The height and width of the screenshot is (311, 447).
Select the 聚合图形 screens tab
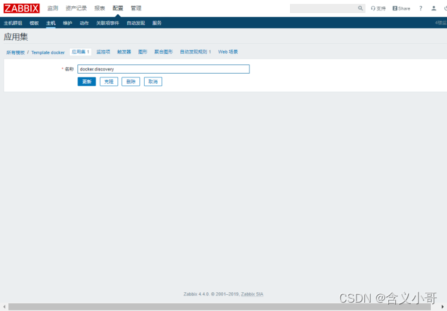[163, 52]
